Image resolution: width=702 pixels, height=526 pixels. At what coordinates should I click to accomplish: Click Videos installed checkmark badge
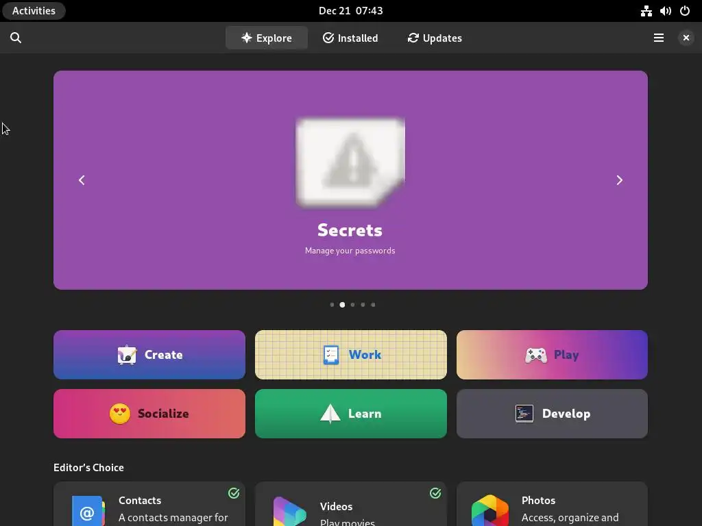[x=435, y=493]
